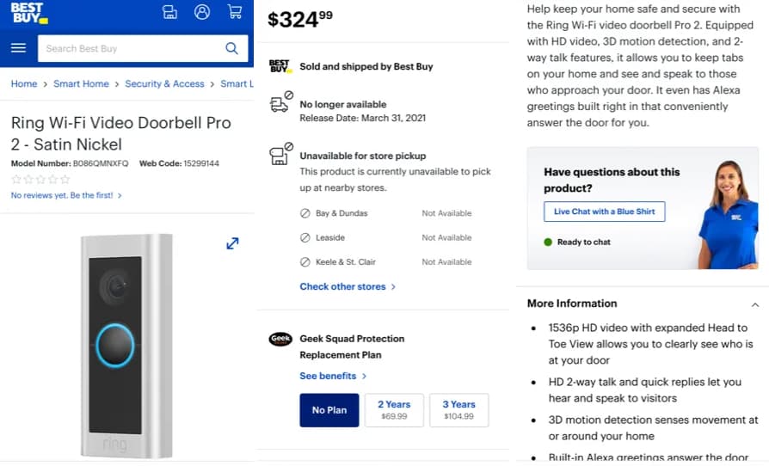Viewport: 769px width, 466px height.
Task: Go to Smart Home breadcrumb
Action: point(81,84)
